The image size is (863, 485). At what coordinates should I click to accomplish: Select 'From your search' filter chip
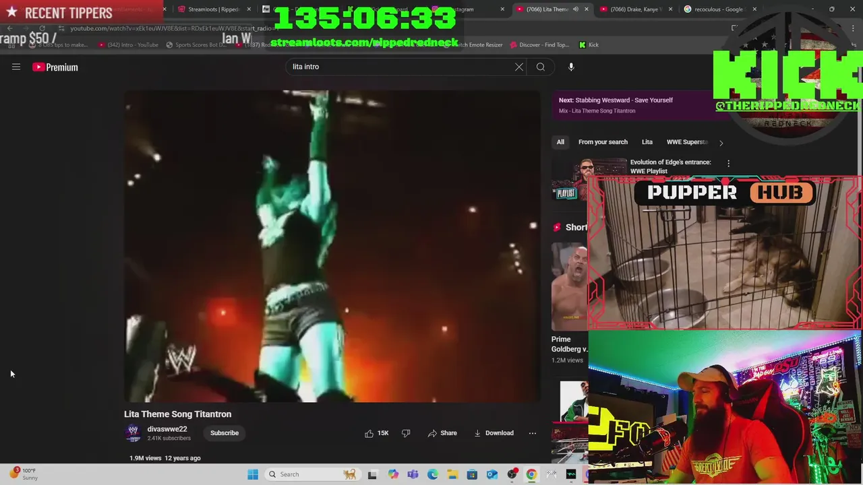coord(603,142)
